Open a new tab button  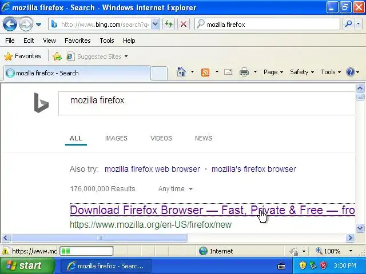click(159, 73)
